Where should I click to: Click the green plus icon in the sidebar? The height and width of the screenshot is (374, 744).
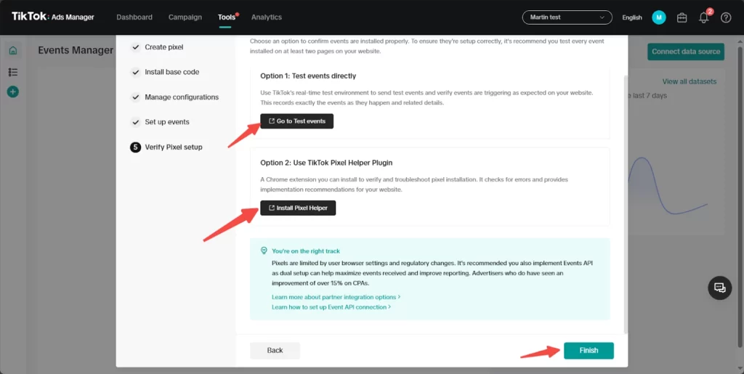pos(13,92)
